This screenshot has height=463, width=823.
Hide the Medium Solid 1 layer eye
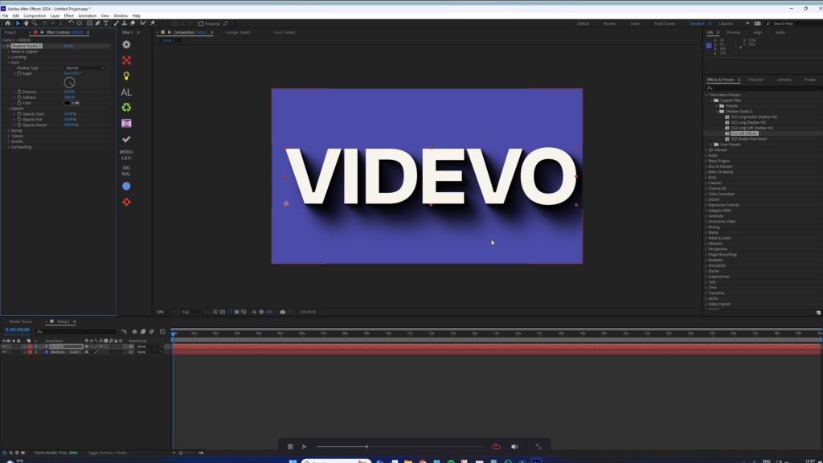point(4,352)
